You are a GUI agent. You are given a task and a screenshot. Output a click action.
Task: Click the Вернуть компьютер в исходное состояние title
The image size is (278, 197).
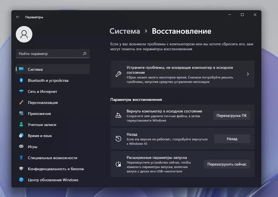[x=164, y=111]
